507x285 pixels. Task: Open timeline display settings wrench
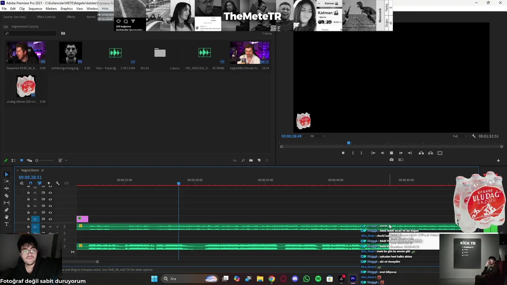57,183
